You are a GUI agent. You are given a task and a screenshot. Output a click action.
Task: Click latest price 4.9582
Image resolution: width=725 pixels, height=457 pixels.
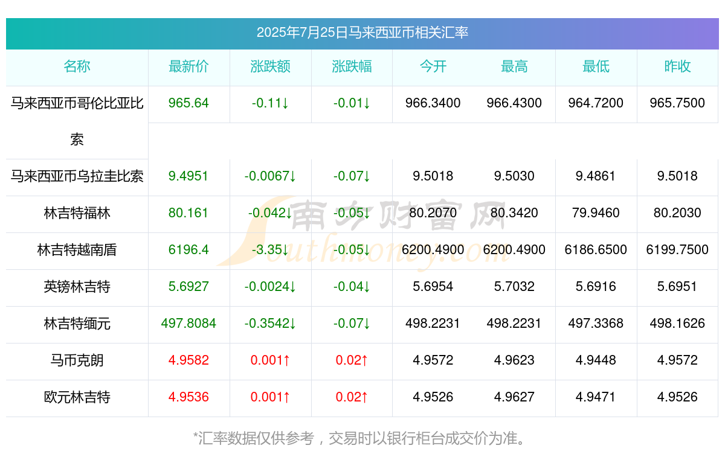click(x=188, y=360)
